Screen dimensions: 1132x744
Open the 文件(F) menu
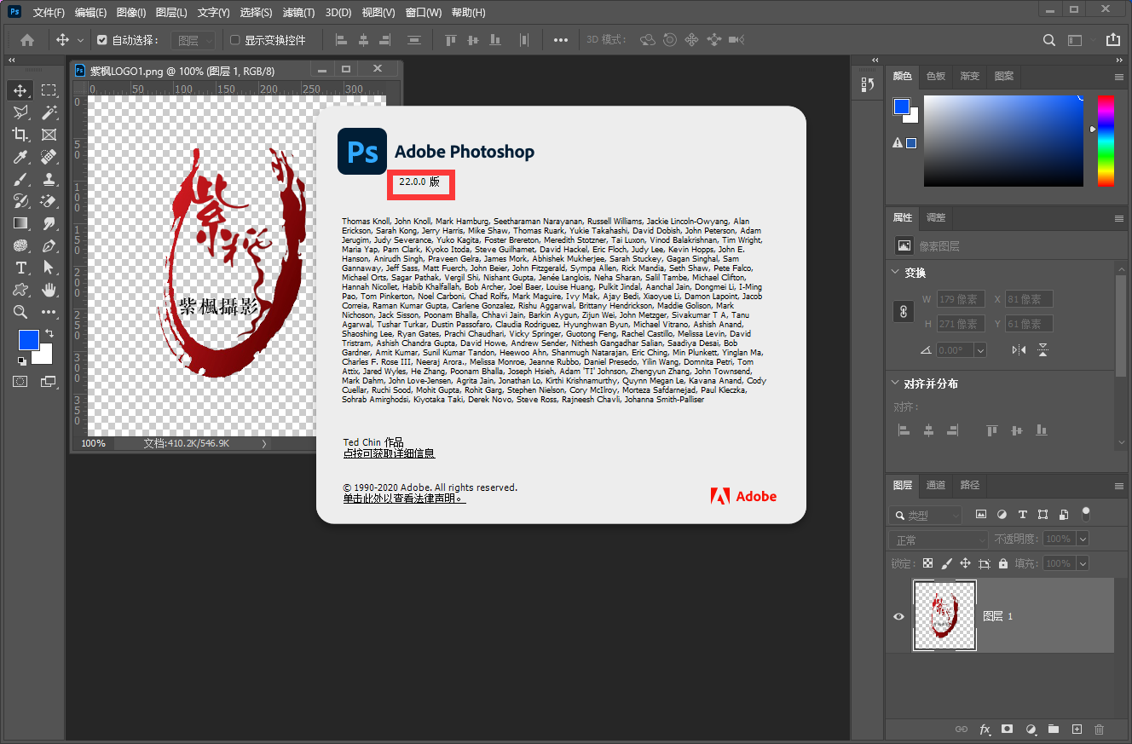[49, 13]
